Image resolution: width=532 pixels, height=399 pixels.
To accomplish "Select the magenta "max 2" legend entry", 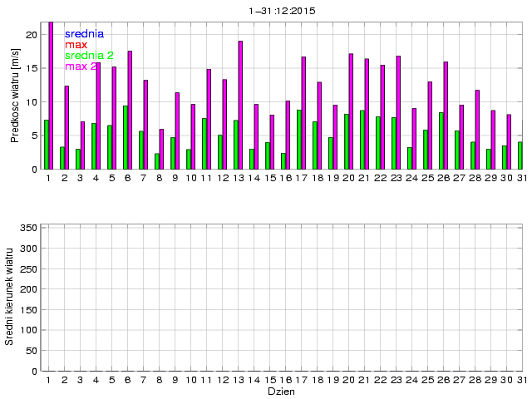I will tap(81, 66).
